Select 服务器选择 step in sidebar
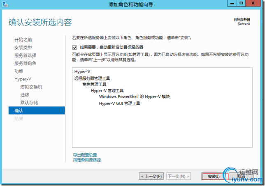Image resolution: width=265 pixels, height=186 pixels. point(26,55)
